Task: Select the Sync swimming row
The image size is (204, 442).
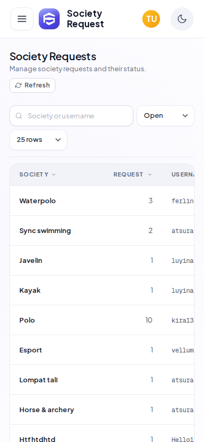Action: (102, 230)
